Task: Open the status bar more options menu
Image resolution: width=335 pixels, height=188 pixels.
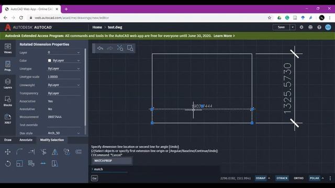Action: tap(330, 178)
